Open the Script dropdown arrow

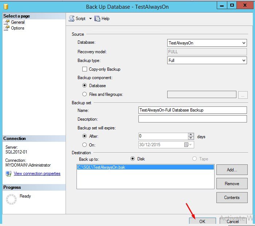(x=90, y=19)
